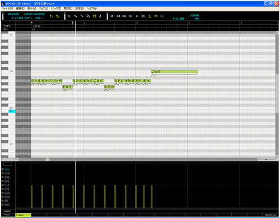This screenshot has width=280, height=218.
Task: Select the line drawing tool
Action: 82,16
